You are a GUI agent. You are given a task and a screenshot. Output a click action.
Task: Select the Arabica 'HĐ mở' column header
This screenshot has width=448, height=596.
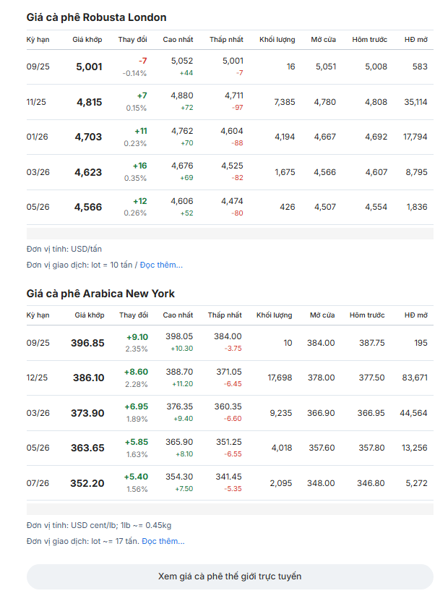pyautogui.click(x=416, y=315)
